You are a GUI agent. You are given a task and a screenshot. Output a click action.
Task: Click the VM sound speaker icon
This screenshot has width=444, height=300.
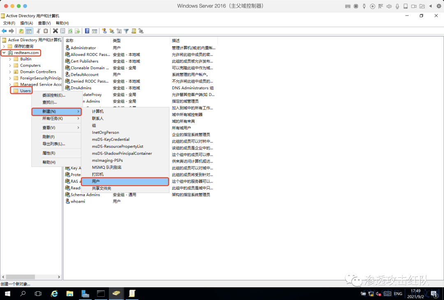[389, 6]
